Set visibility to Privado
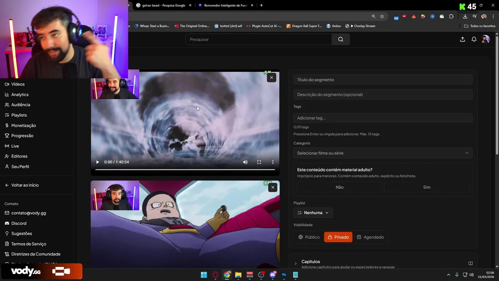This screenshot has height=281, width=499. (x=338, y=237)
